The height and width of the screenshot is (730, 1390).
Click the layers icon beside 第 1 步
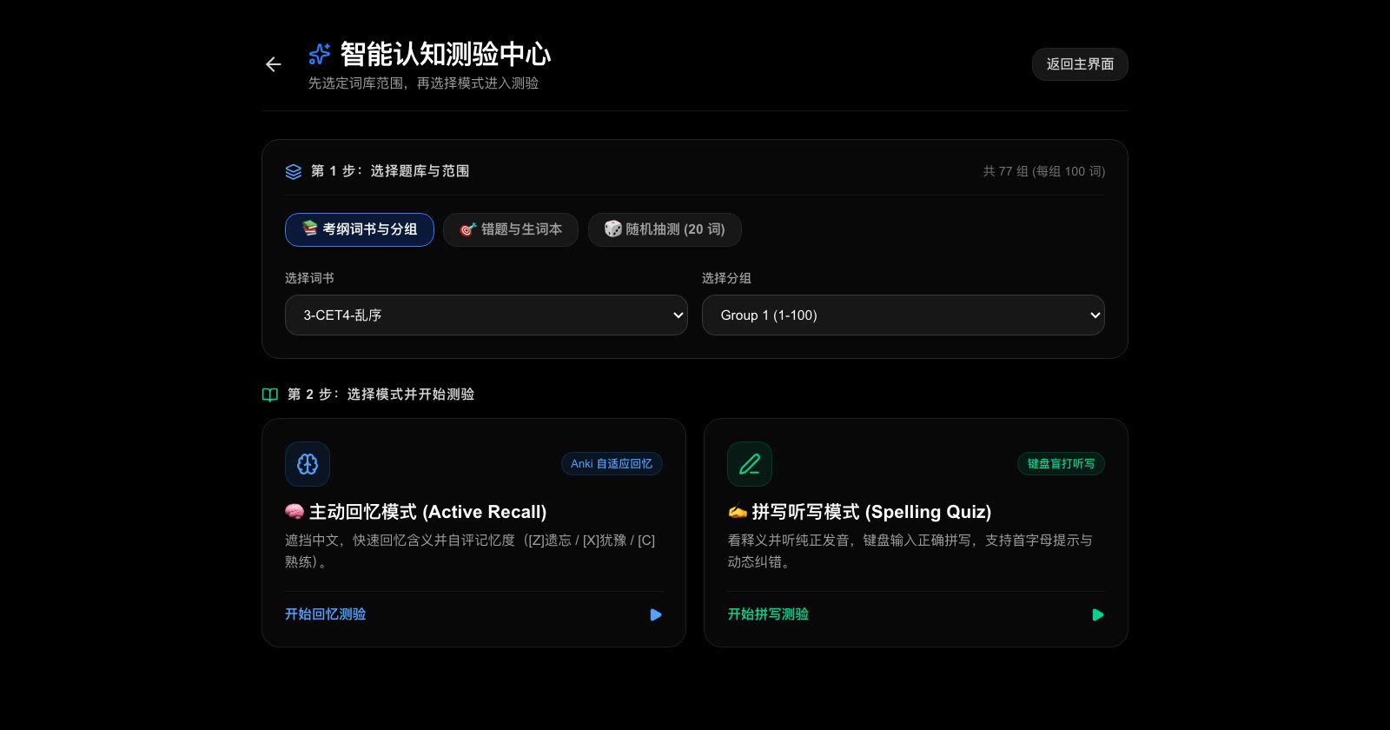click(x=294, y=171)
